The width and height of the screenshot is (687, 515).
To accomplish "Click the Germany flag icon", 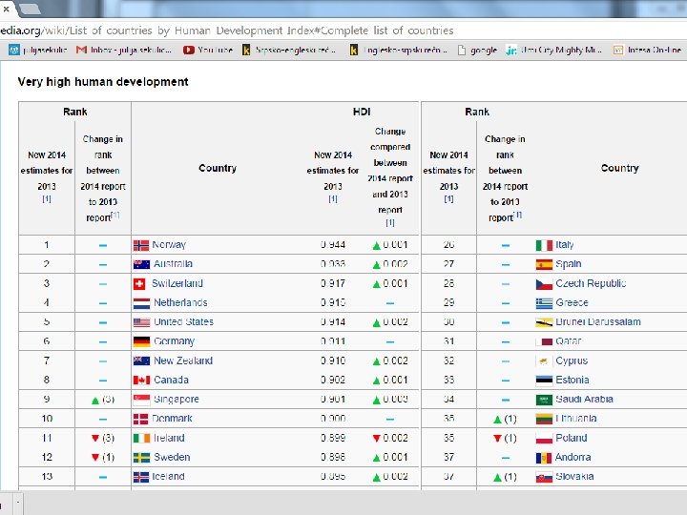I will [x=141, y=341].
